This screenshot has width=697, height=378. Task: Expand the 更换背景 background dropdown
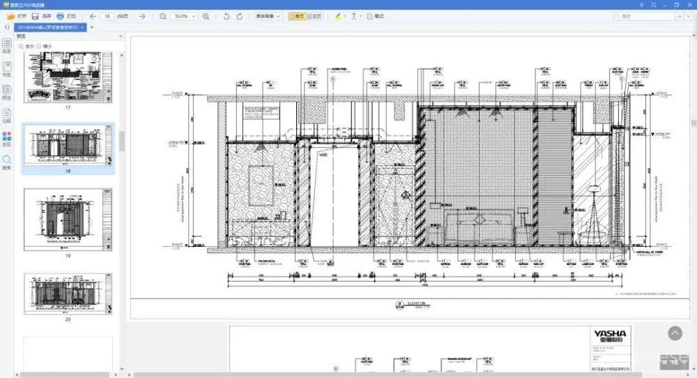click(x=268, y=16)
